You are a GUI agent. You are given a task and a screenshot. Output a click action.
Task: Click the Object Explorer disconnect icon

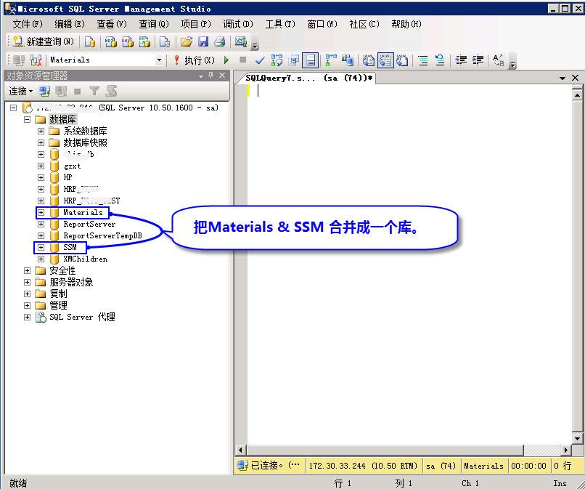(61, 91)
